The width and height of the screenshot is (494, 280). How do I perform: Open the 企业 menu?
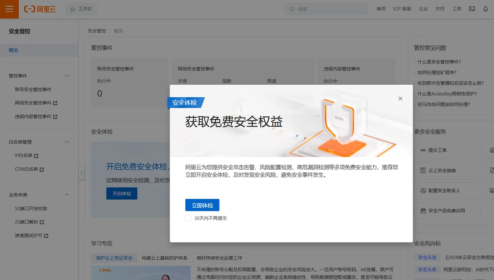click(423, 9)
